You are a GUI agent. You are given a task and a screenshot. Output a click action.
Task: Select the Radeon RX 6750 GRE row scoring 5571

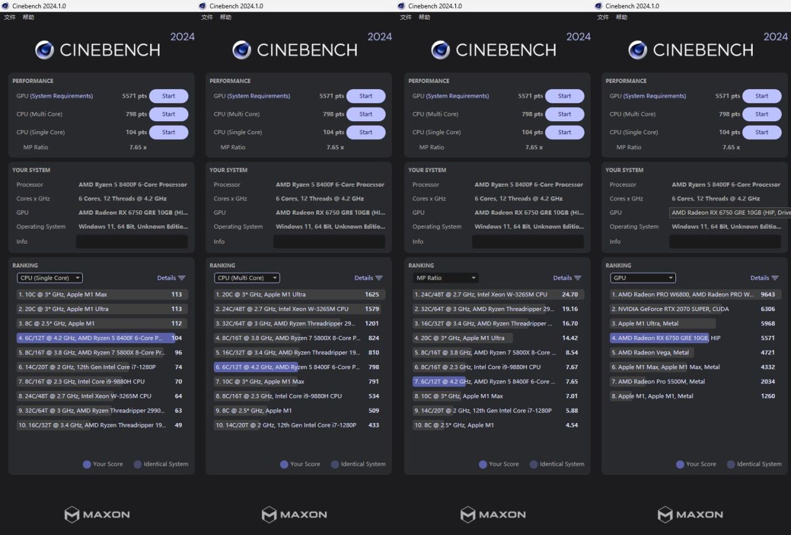coord(695,338)
